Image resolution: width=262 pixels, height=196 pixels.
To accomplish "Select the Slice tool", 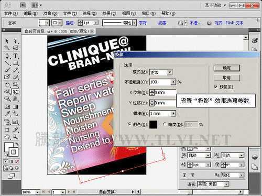I will 15,130.
